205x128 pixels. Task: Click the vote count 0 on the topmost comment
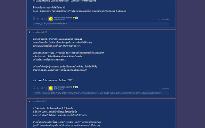[x=34, y=19]
